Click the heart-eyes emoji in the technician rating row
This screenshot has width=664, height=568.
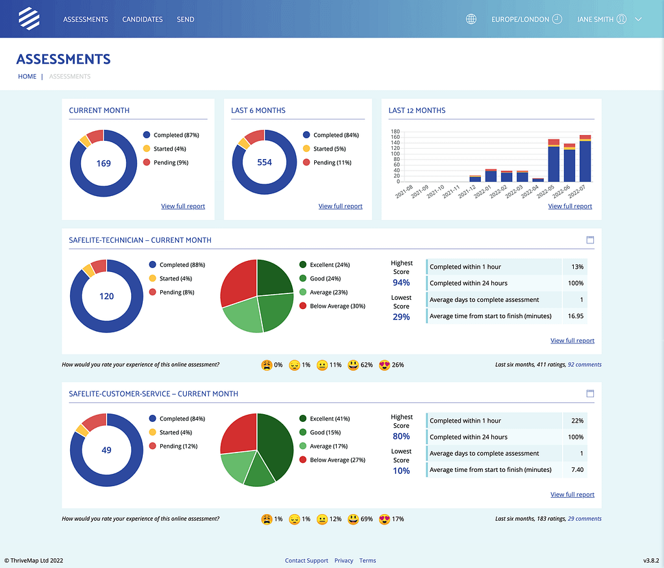[383, 365]
